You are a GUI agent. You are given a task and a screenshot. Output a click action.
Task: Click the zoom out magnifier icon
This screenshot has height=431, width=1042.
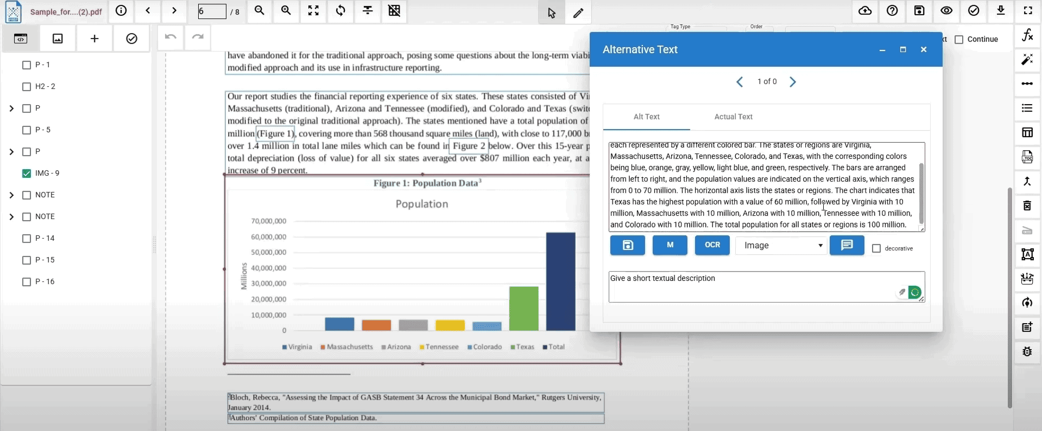(260, 11)
